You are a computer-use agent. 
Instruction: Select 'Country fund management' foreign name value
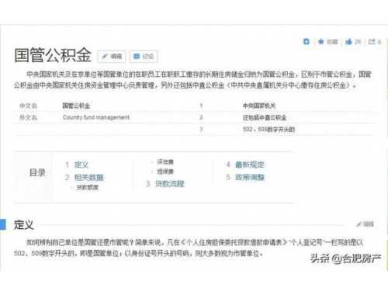96,117
